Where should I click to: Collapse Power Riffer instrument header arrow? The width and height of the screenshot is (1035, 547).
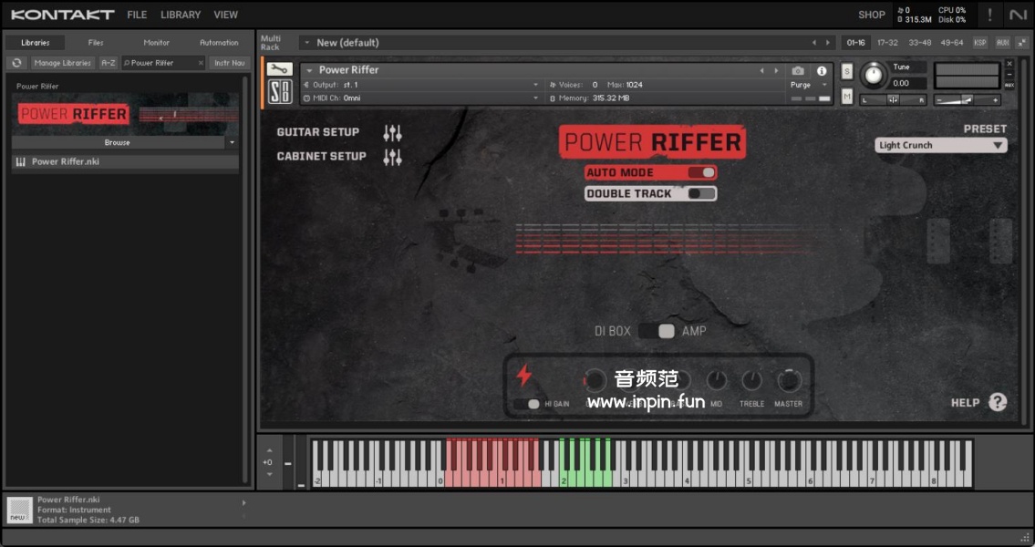click(x=309, y=70)
